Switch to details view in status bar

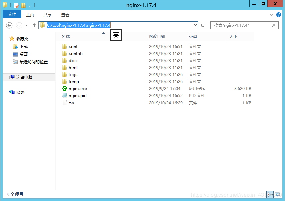tap(270, 194)
